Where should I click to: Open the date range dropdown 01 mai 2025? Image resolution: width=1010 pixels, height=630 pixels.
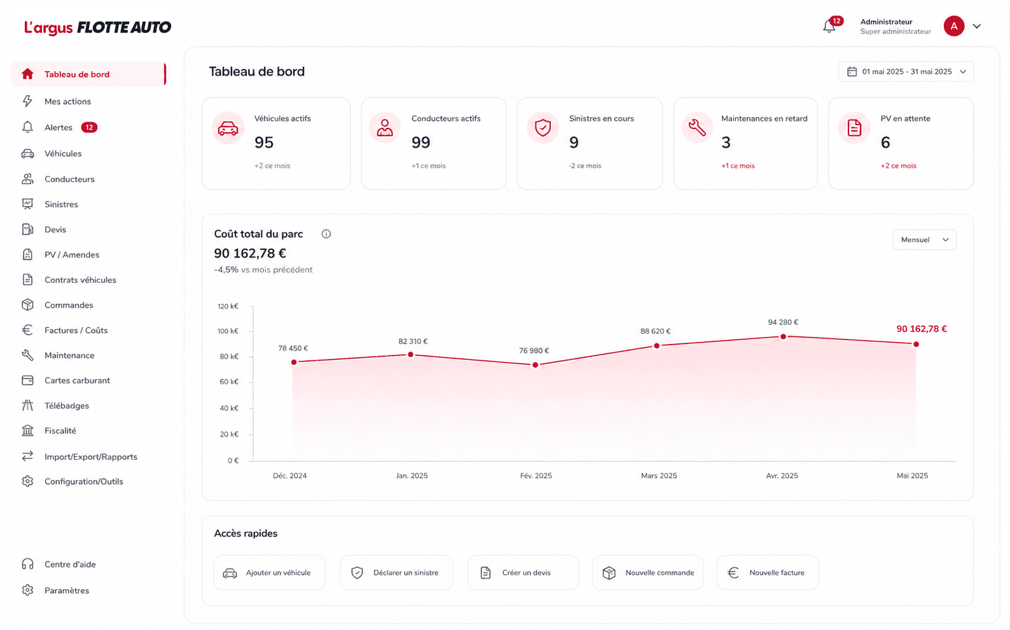[x=906, y=72]
